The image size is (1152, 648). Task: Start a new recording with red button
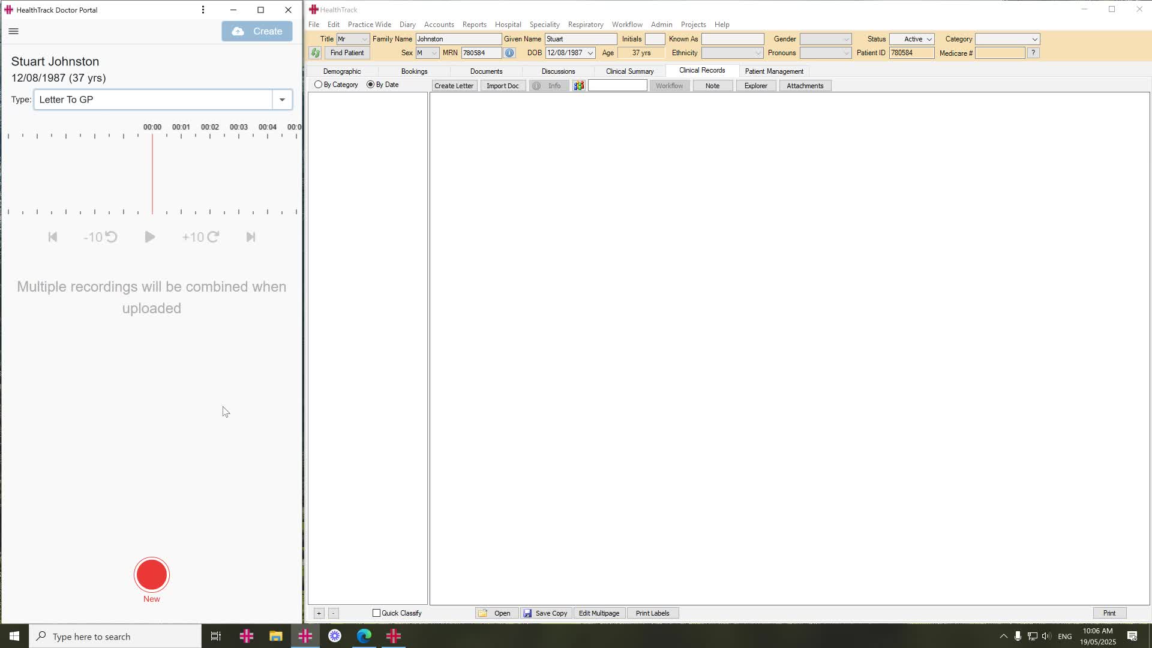coord(152,575)
